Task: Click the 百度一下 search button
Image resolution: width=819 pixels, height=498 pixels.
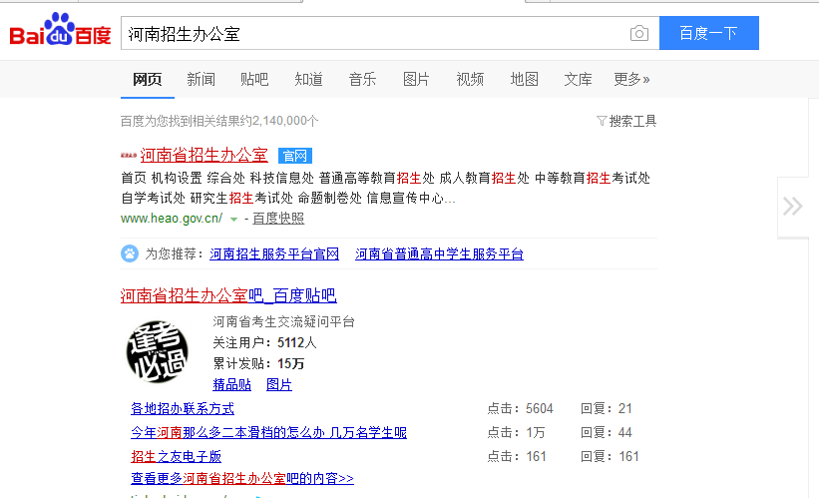Action: pyautogui.click(x=709, y=33)
